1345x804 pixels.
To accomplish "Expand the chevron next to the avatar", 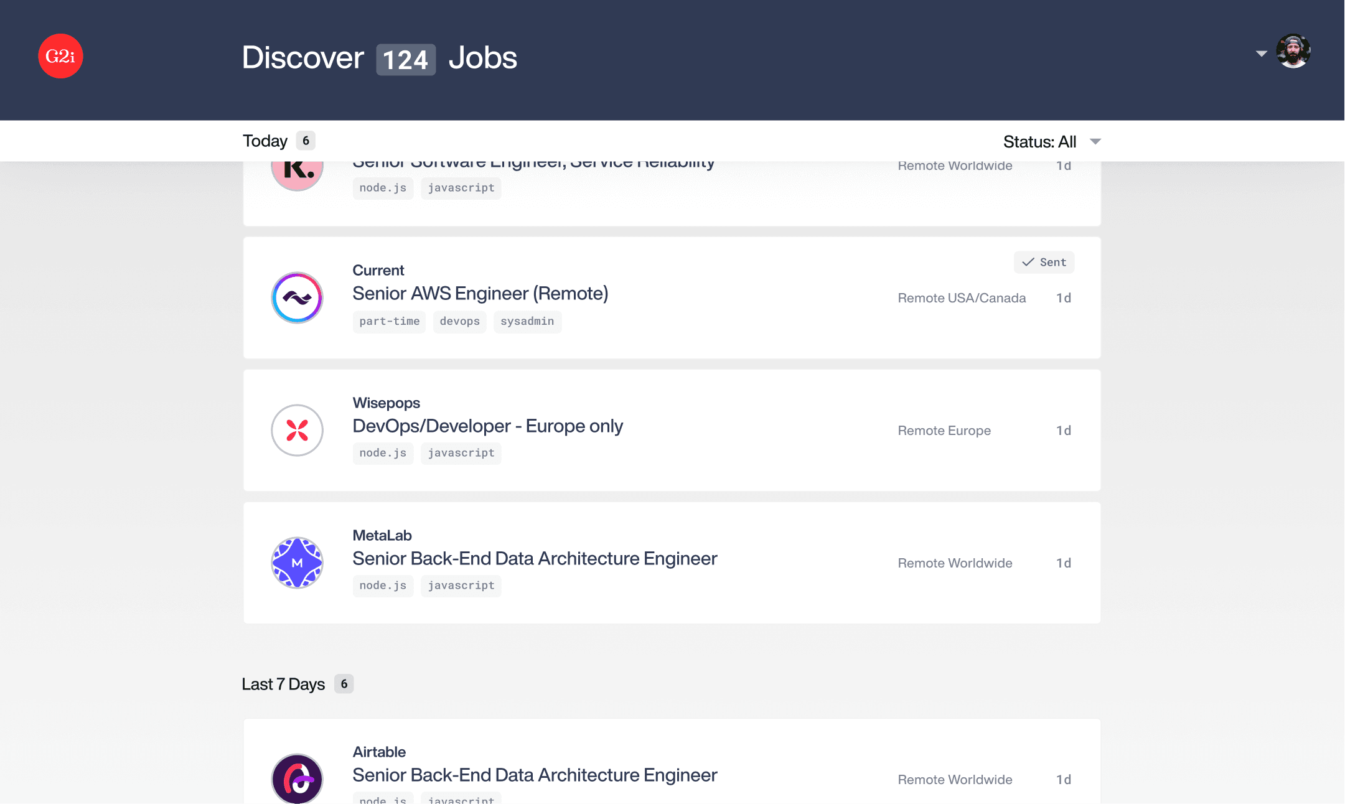I will coord(1262,54).
